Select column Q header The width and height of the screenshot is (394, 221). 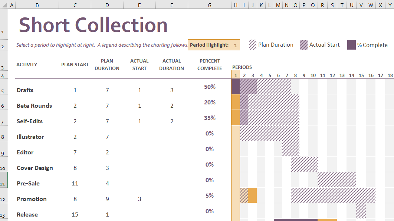click(313, 5)
